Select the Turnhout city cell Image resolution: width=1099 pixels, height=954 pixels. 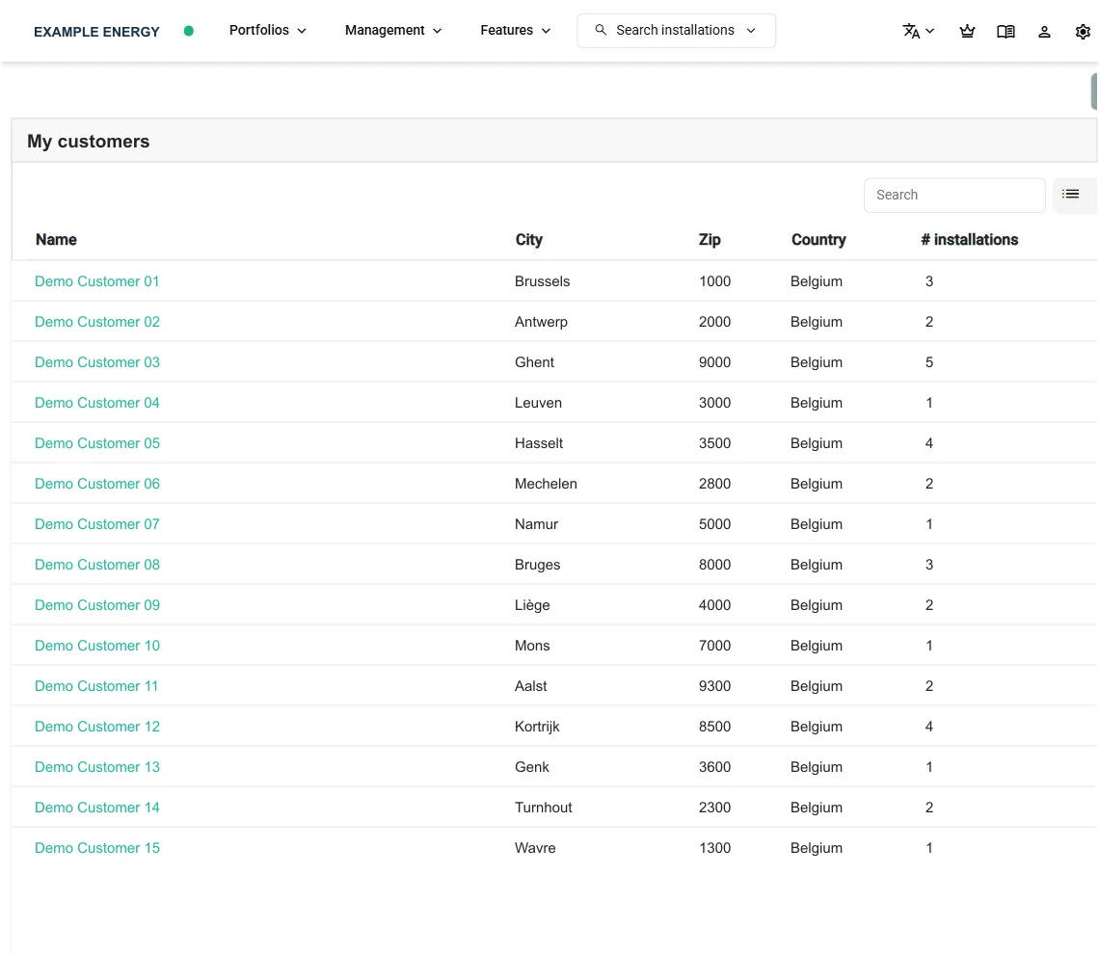coord(543,808)
